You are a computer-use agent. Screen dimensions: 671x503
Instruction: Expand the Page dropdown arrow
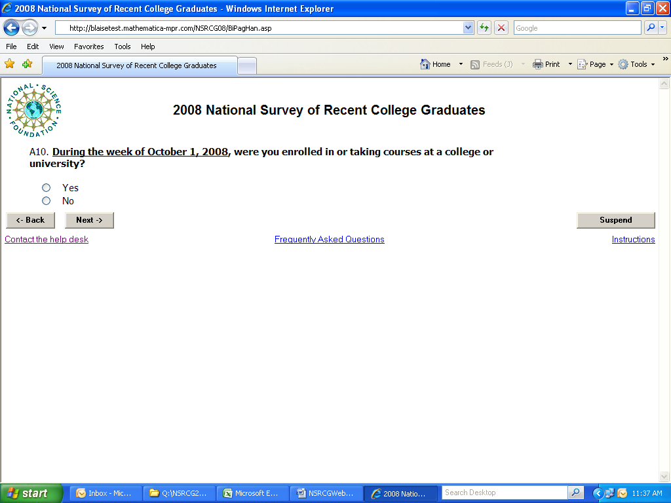click(611, 65)
